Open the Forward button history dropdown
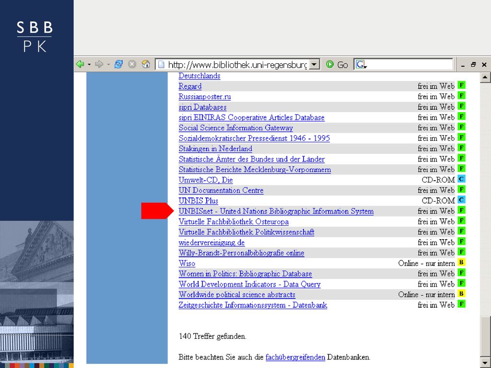 pyautogui.click(x=108, y=65)
